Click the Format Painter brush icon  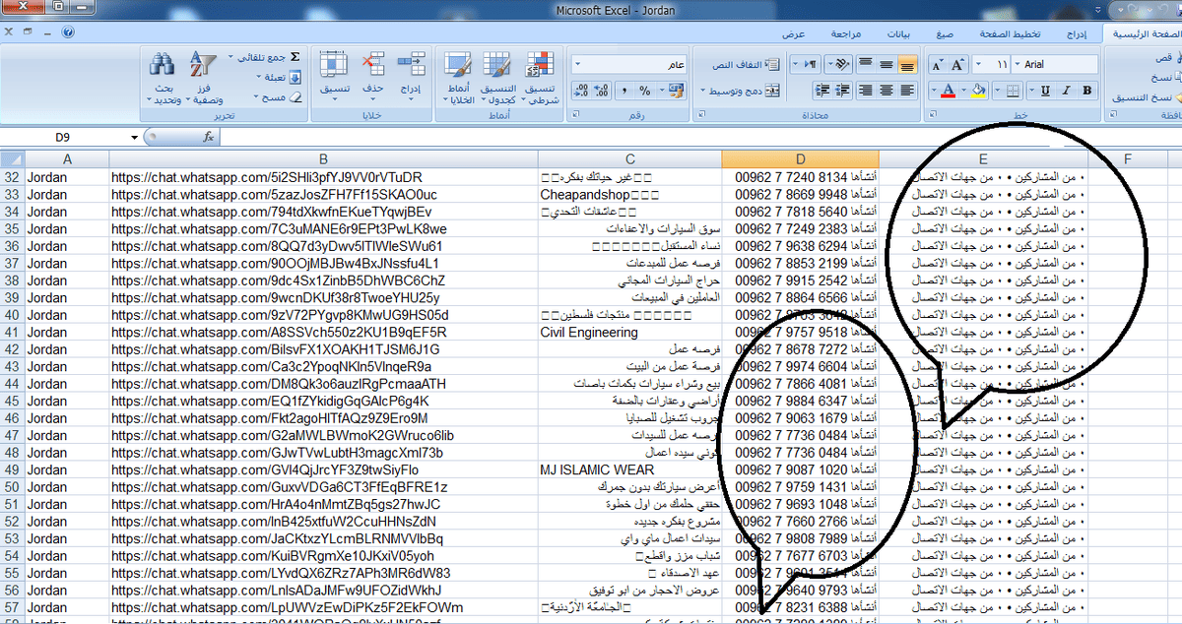[1177, 98]
